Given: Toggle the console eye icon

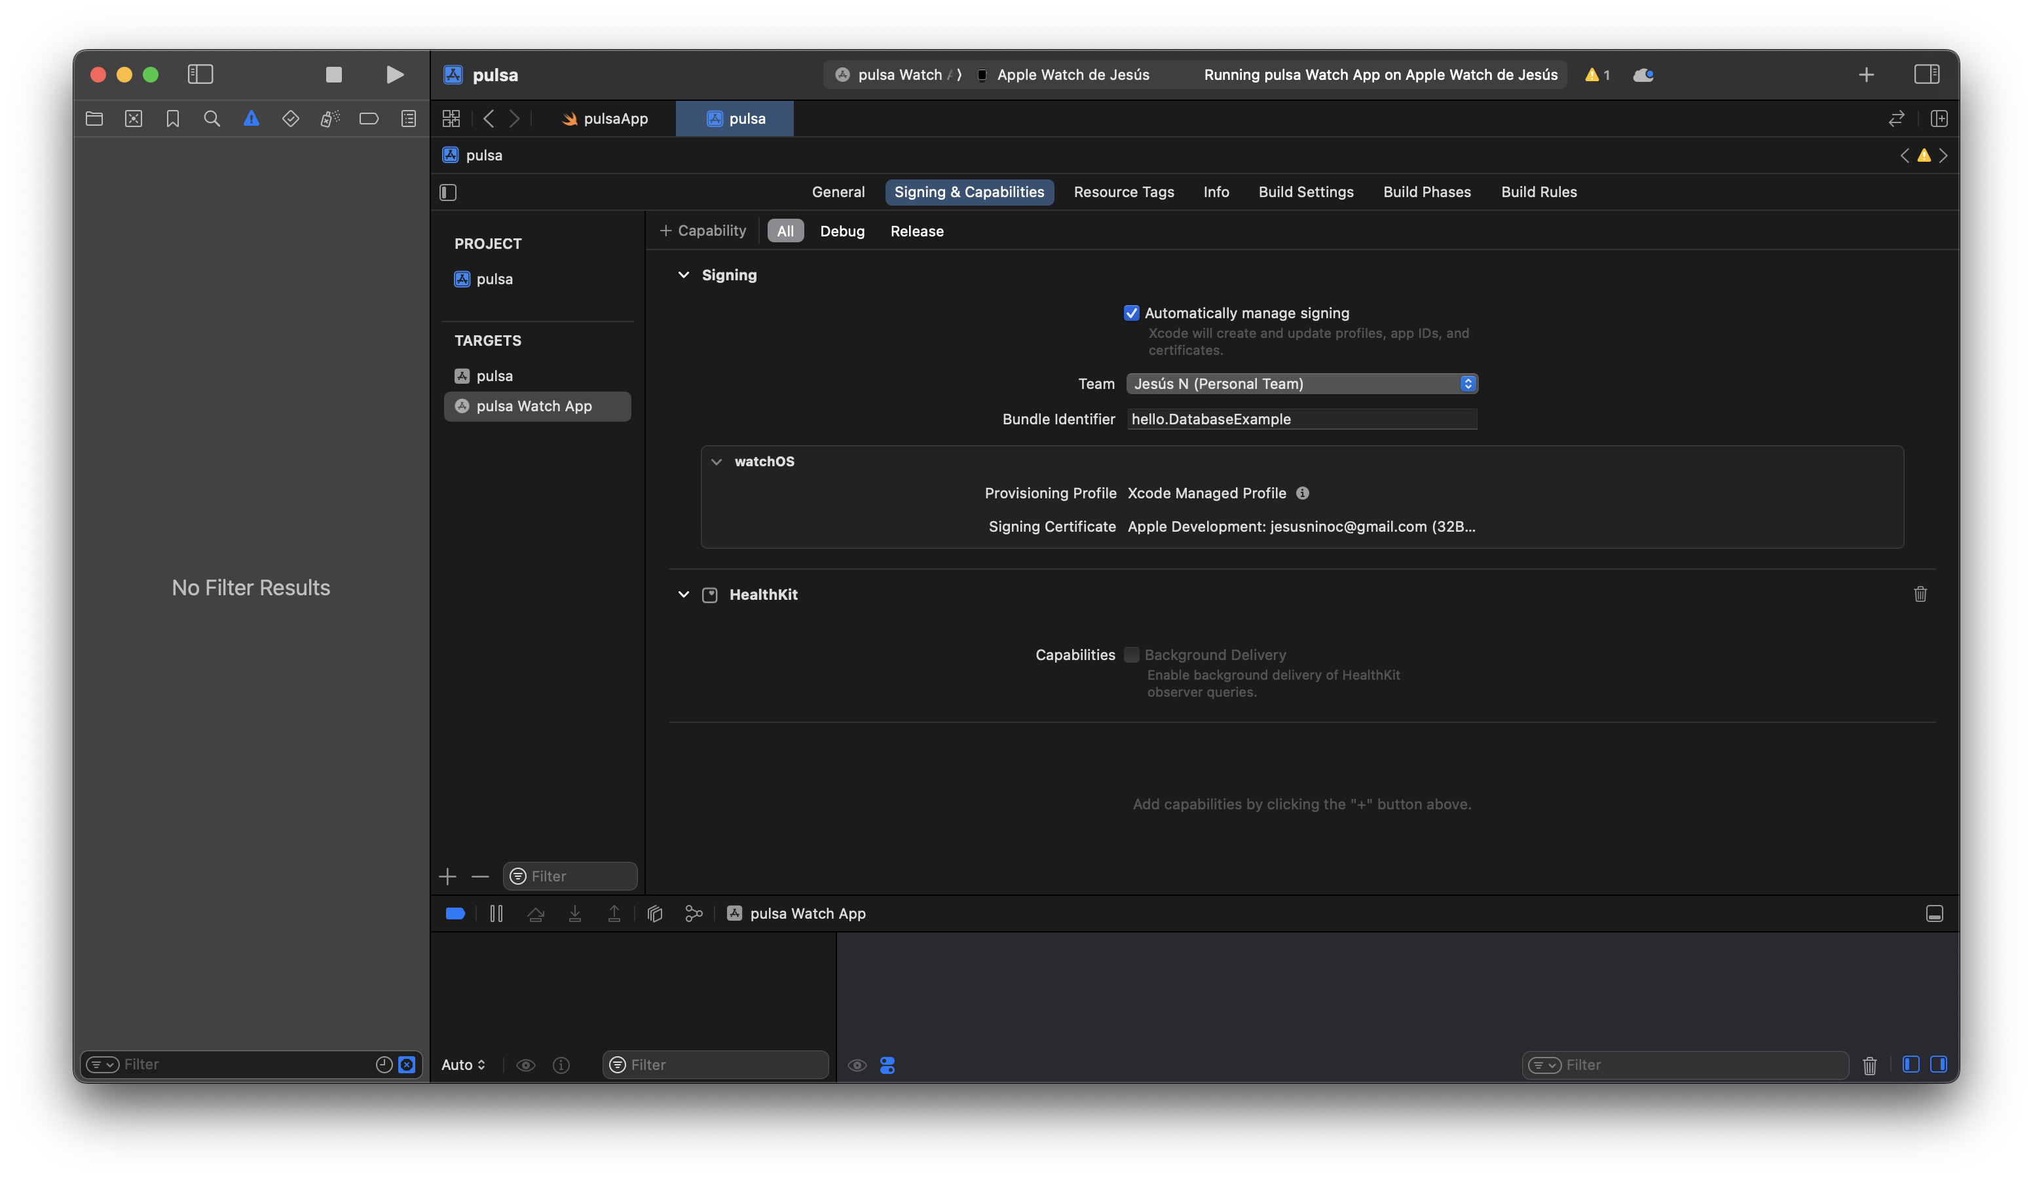Looking at the screenshot, I should (857, 1065).
